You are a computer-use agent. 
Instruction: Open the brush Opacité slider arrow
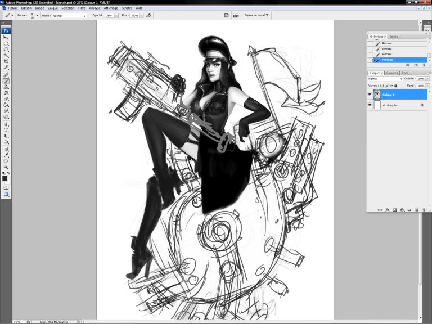(116, 15)
